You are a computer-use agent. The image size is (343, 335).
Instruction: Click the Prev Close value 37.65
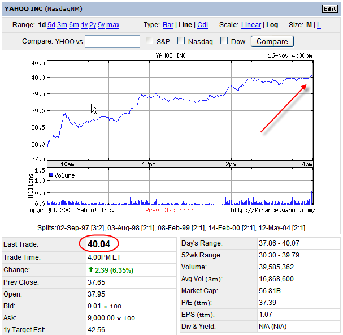tap(96, 282)
